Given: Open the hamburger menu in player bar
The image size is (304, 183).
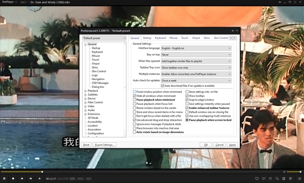Looking at the screenshot, I should 299,178.
